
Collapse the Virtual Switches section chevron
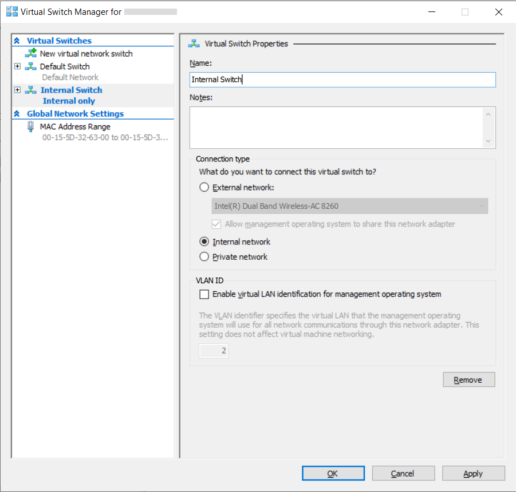(x=17, y=41)
